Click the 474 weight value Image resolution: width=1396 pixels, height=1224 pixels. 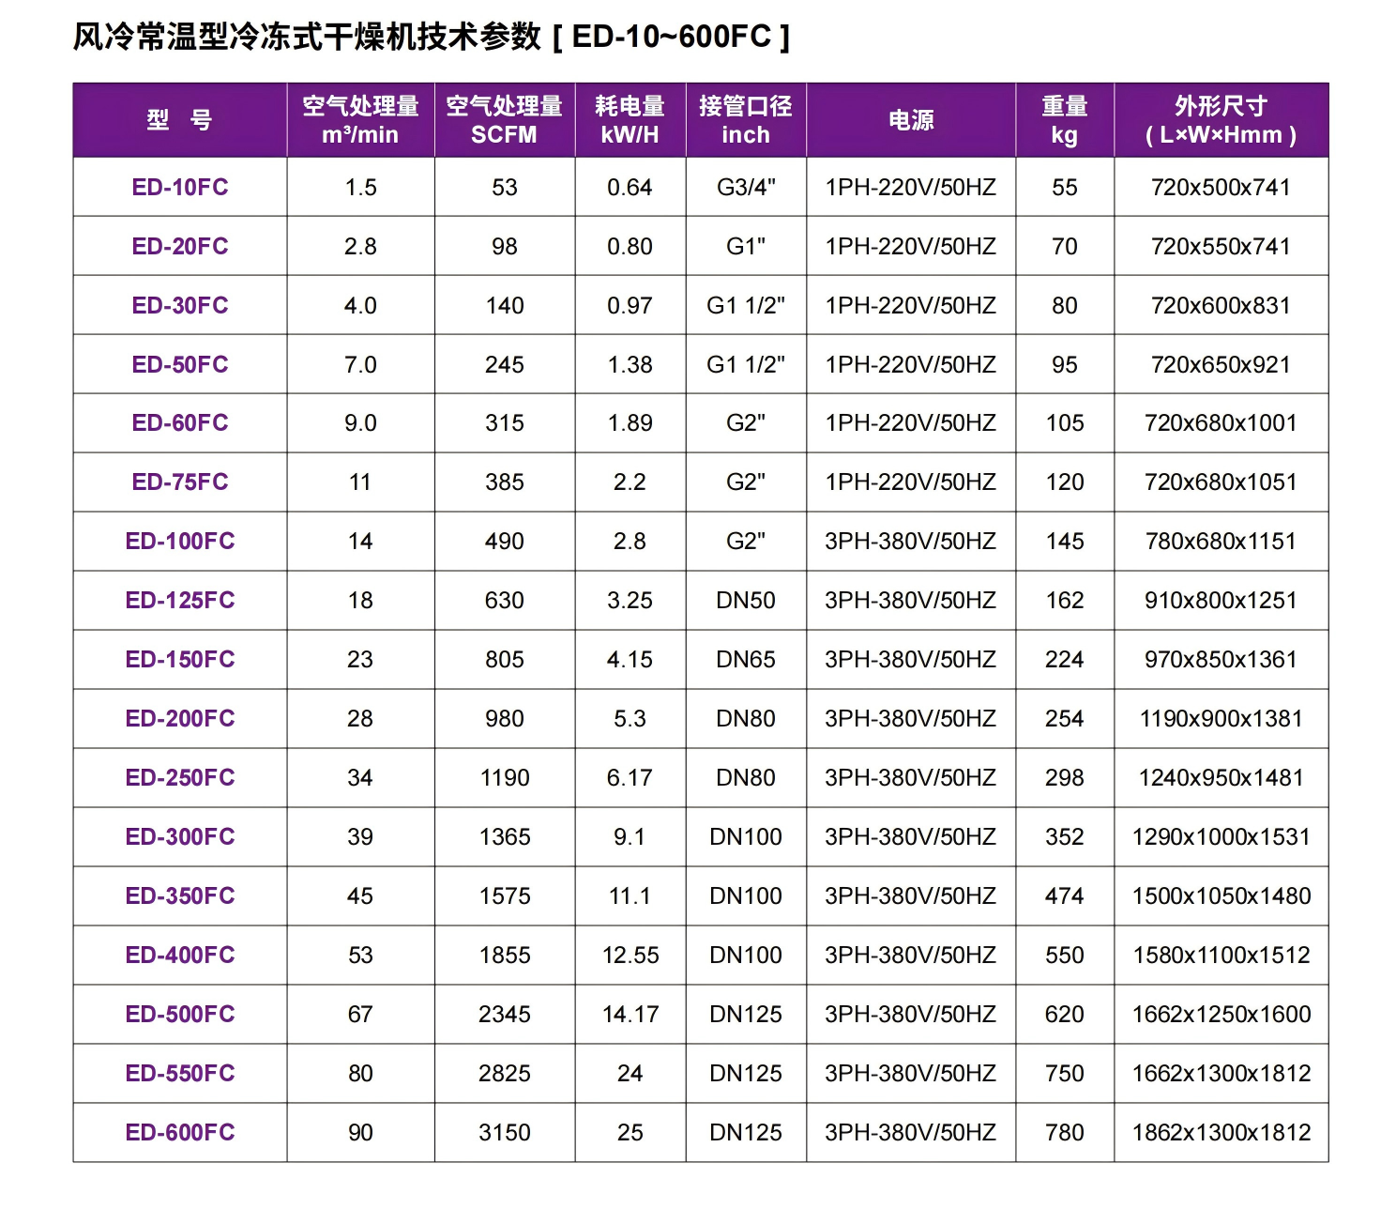(x=1064, y=895)
